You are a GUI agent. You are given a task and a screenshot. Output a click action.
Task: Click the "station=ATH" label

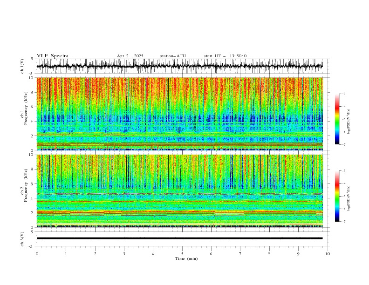(173, 56)
